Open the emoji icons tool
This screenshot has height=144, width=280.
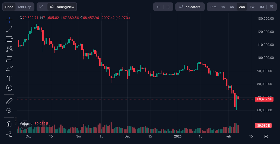(x=9, y=88)
